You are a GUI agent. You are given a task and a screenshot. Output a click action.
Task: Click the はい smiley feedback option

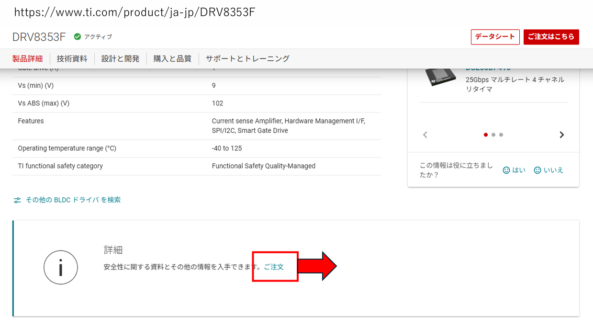click(514, 170)
